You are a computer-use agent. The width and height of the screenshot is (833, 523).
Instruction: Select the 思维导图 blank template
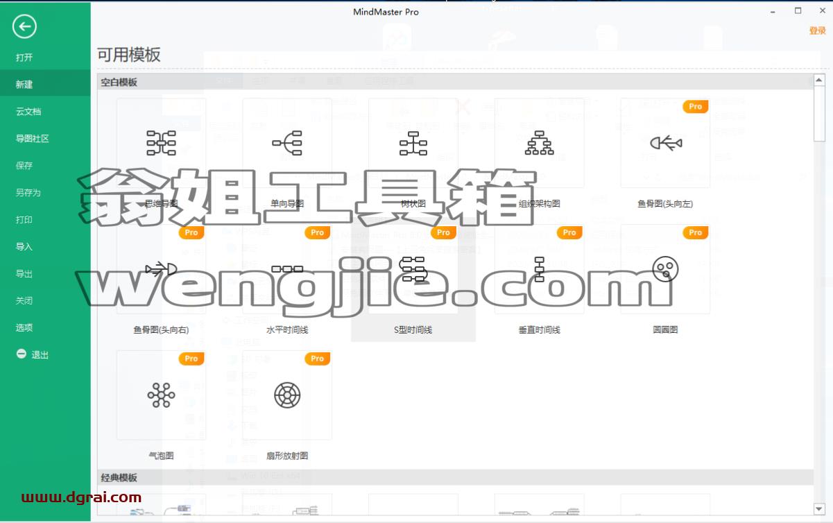click(161, 142)
